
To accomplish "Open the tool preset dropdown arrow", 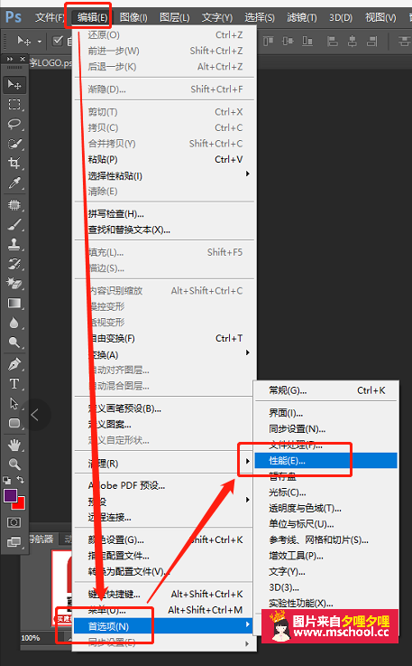I will (40, 42).
